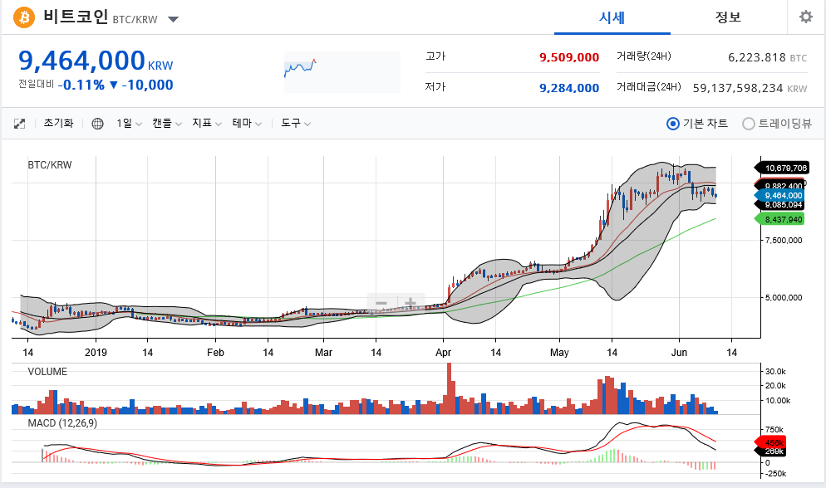Click the 7,500,000 price axis label
This screenshot has width=826, height=488.
pyautogui.click(x=784, y=241)
